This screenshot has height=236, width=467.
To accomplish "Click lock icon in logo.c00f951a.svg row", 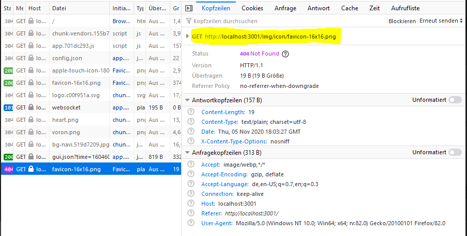I will (31, 95).
